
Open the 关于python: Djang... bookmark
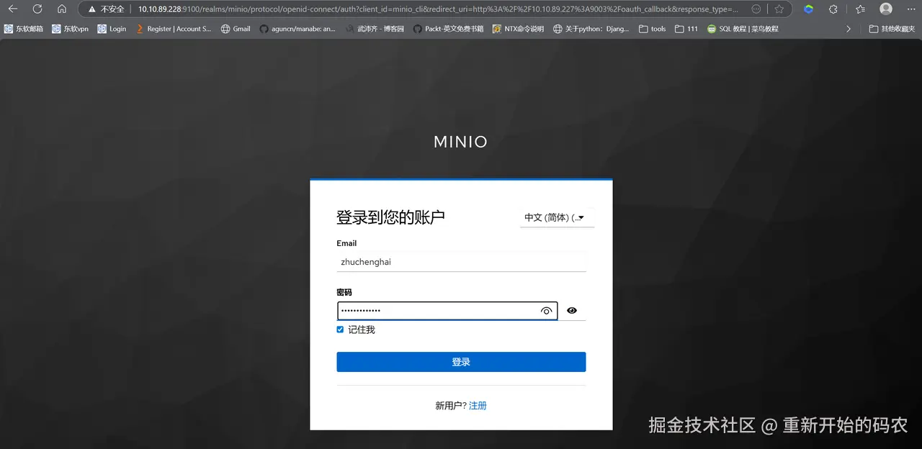click(591, 29)
